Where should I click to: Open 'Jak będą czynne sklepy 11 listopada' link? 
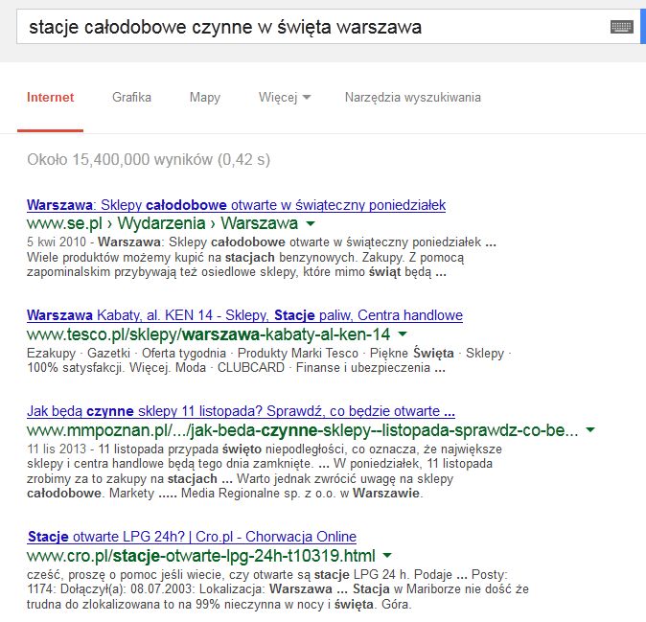(241, 411)
